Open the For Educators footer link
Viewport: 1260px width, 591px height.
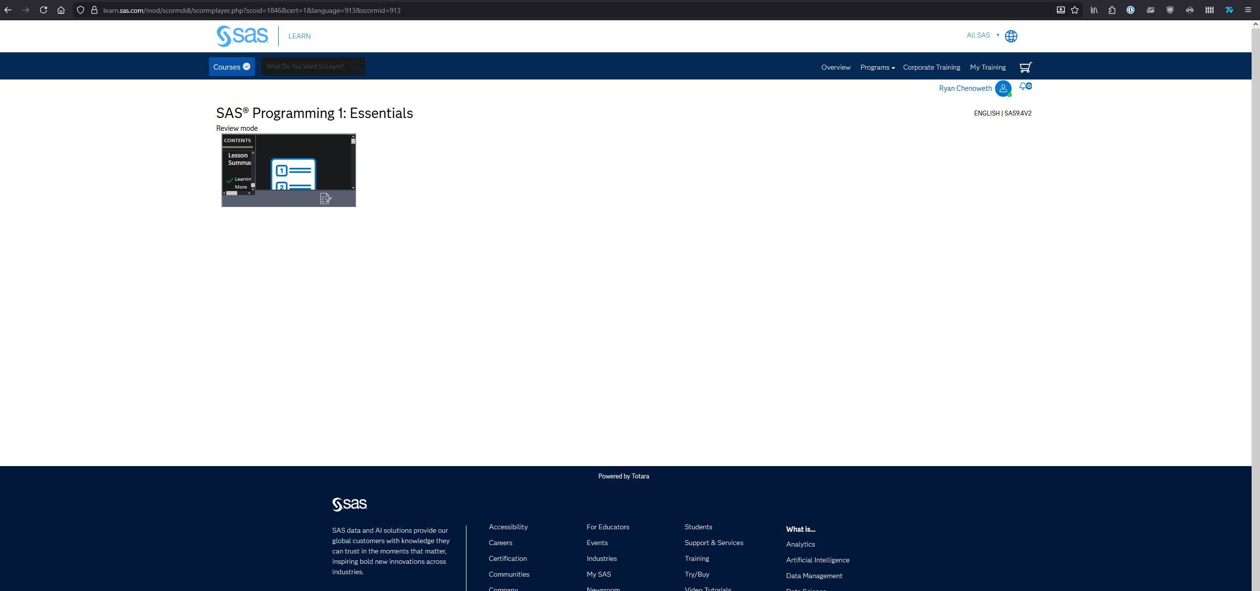pos(608,527)
